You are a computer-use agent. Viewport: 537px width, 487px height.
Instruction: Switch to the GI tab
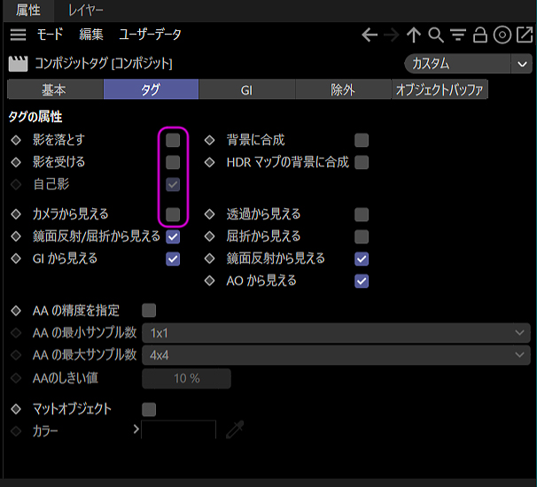pyautogui.click(x=246, y=89)
